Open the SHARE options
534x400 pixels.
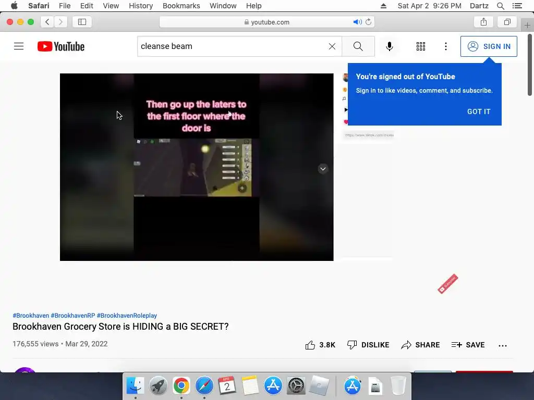point(420,345)
